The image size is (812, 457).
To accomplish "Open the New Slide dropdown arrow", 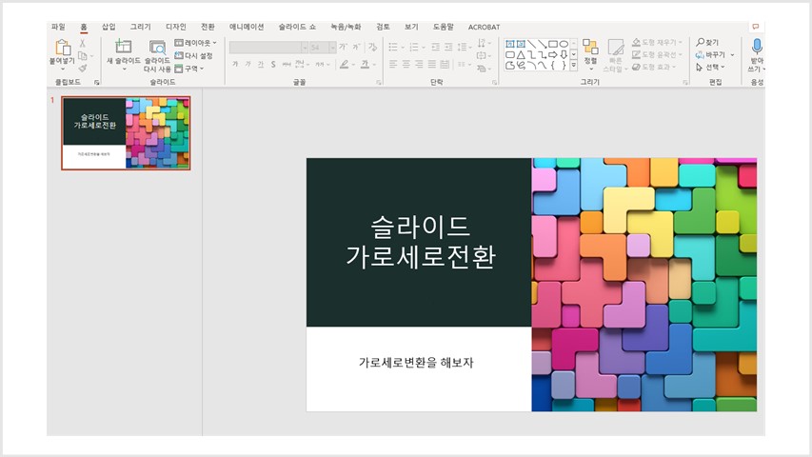I will pos(124,69).
